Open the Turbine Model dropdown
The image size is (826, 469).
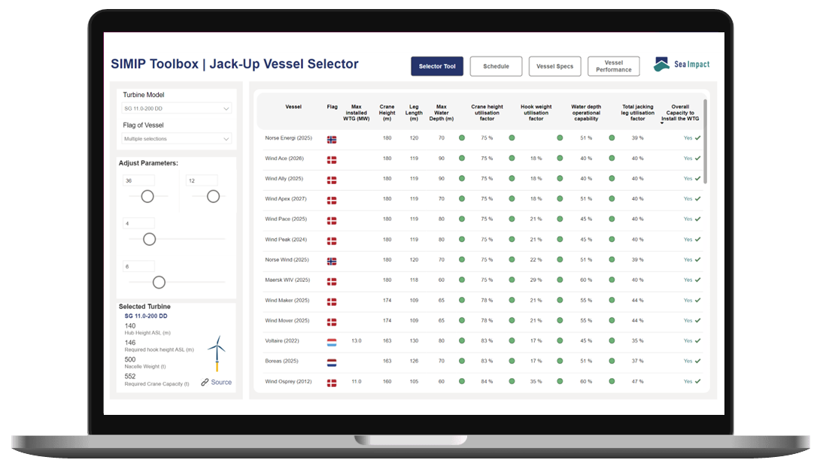[x=177, y=109]
